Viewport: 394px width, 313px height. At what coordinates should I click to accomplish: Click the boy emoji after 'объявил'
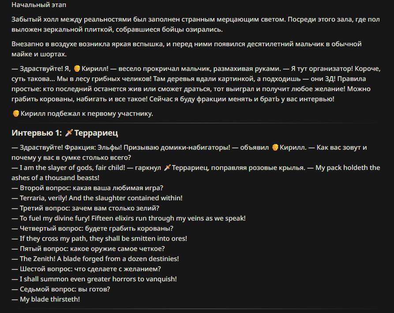[x=275, y=147]
